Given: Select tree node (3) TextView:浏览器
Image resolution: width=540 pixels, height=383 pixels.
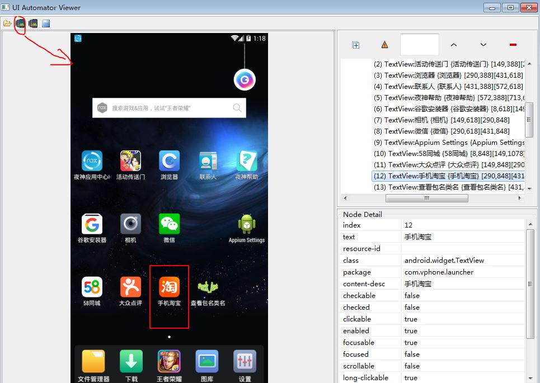Looking at the screenshot, I should pyautogui.click(x=448, y=75).
